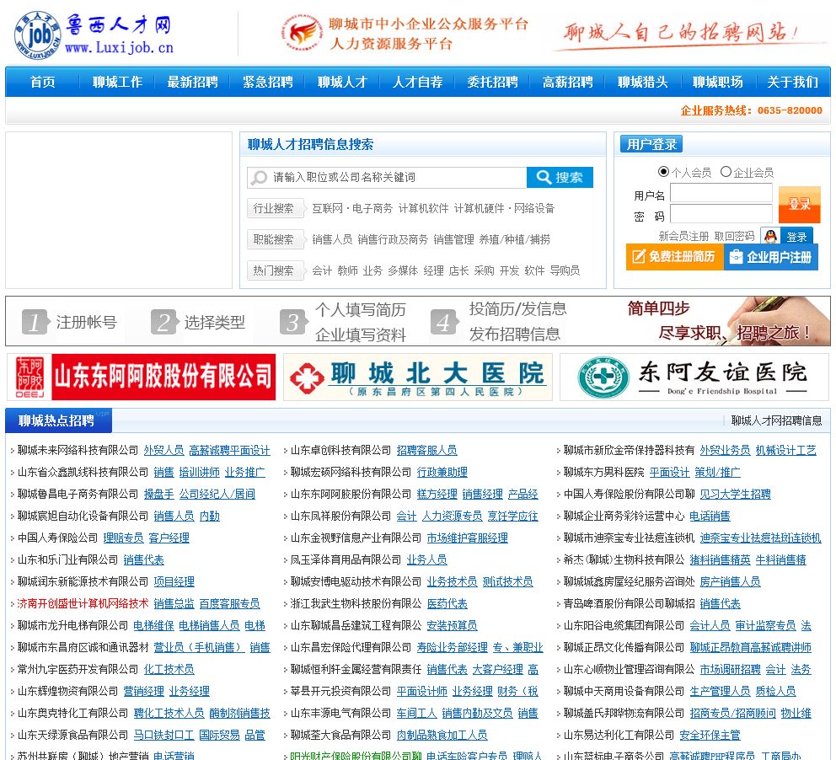Open 招聘客服人员 job link
836x760 pixels.
426,451
